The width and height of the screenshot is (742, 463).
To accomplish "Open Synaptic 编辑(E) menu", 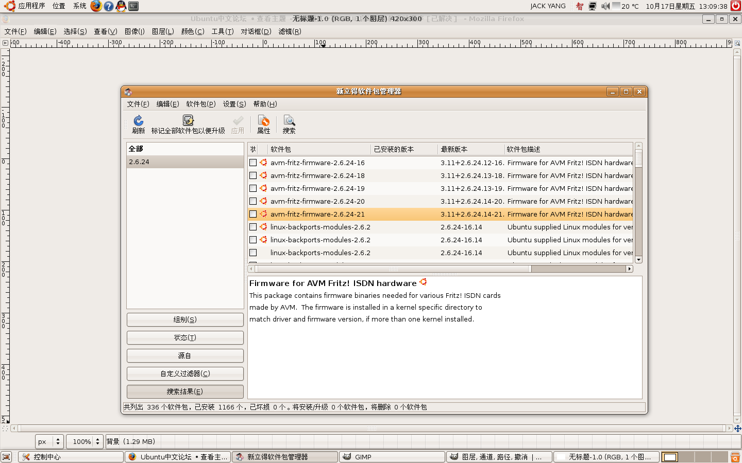I will (167, 104).
